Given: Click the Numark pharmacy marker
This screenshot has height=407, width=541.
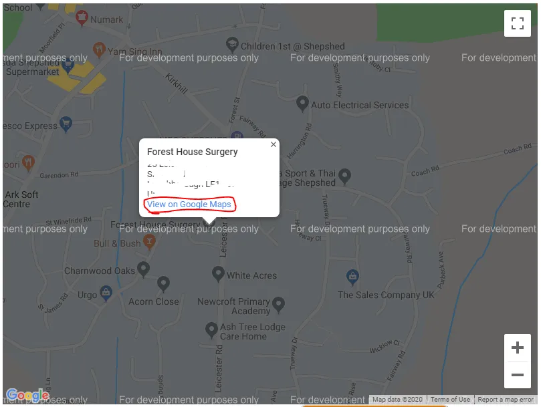Looking at the screenshot, I should 82,17.
